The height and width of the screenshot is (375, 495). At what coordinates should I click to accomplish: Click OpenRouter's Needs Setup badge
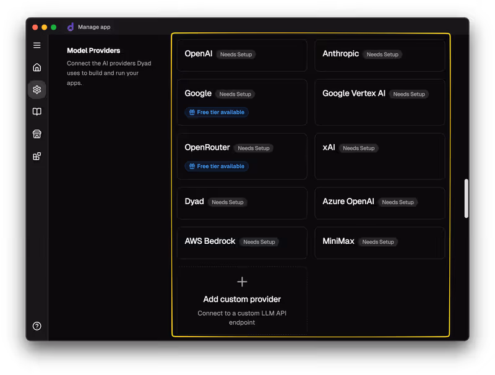click(254, 149)
